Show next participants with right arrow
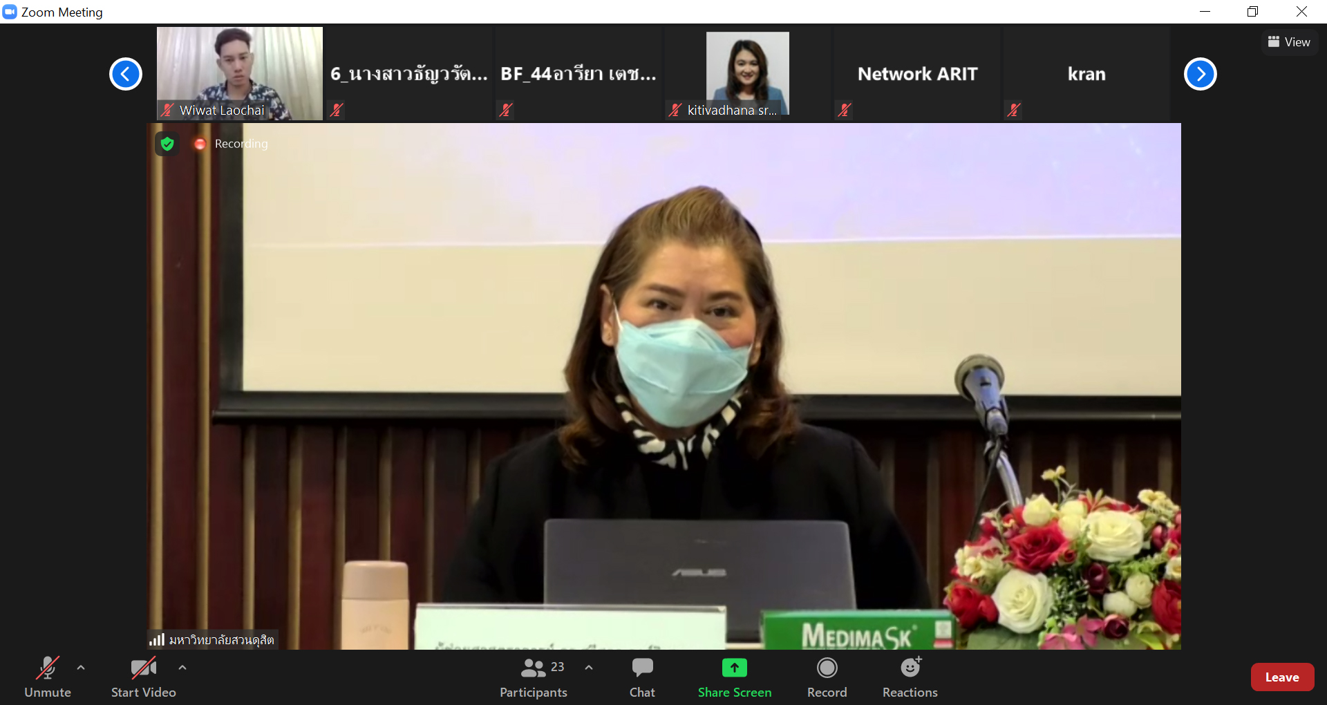The image size is (1327, 705). coord(1201,74)
